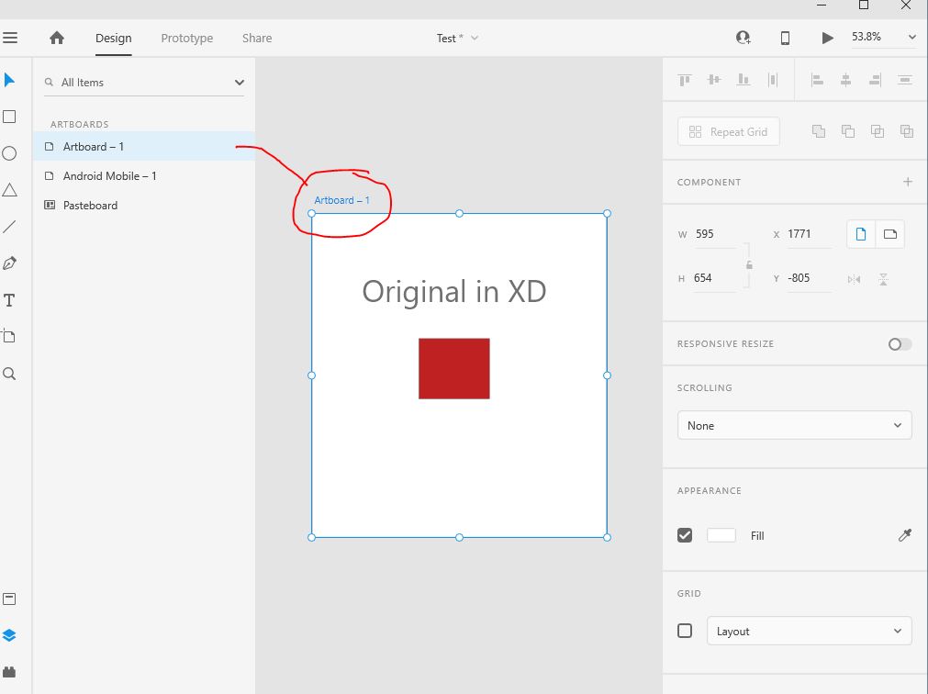The image size is (928, 694).
Task: Click the Fill color swatch
Action: pyautogui.click(x=721, y=534)
